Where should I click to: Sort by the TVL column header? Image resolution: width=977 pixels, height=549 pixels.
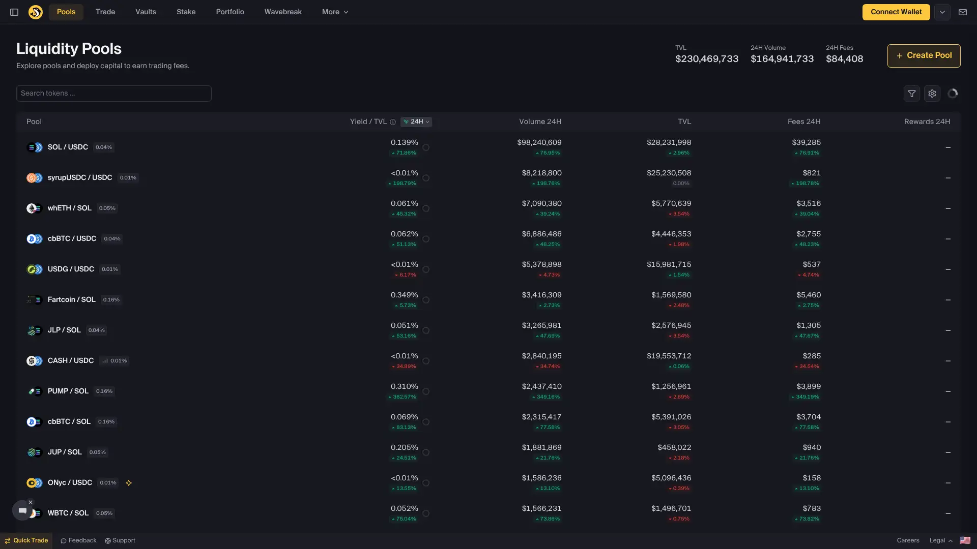684,122
